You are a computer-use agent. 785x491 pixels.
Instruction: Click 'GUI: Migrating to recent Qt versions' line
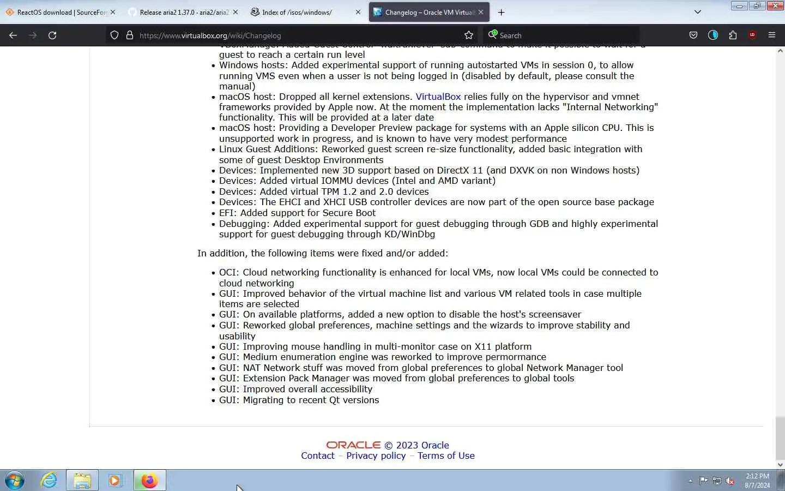(299, 400)
